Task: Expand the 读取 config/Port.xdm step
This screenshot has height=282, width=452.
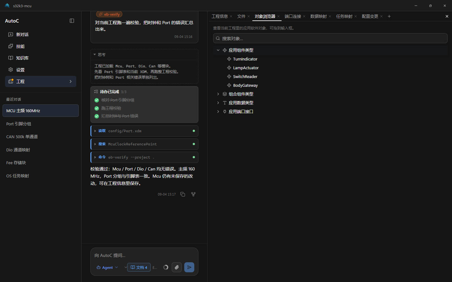Action: pos(144,131)
